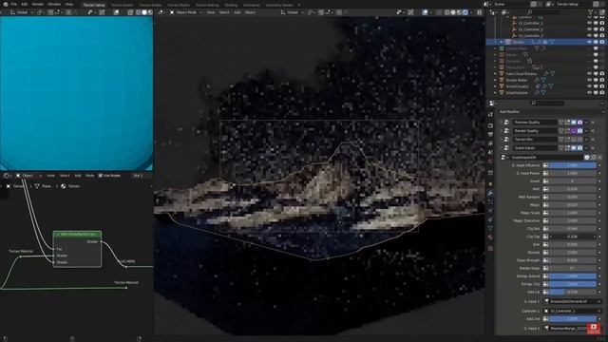
Task: Open the Output properties tab
Action: pyautogui.click(x=490, y=135)
